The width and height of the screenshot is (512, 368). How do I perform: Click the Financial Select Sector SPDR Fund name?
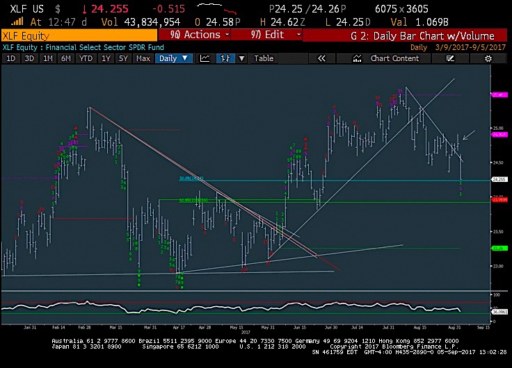point(104,47)
